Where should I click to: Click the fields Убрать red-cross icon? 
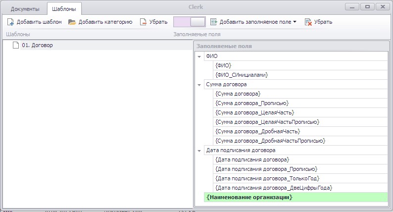point(308,22)
